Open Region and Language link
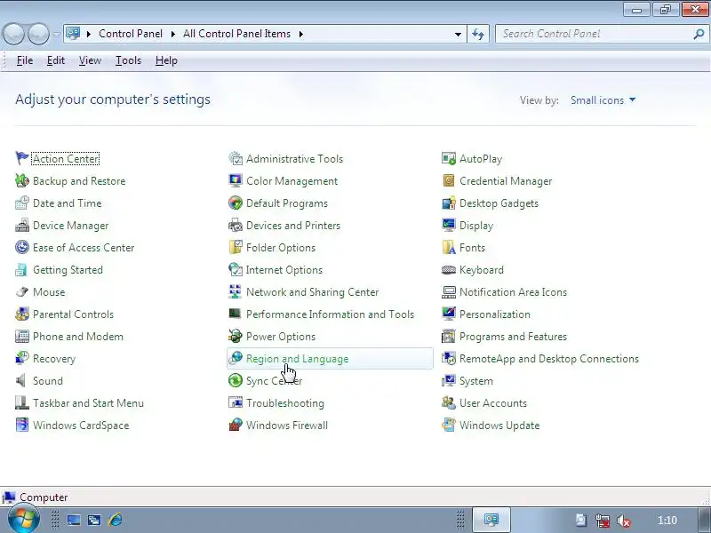The height and width of the screenshot is (533, 711). click(x=297, y=359)
